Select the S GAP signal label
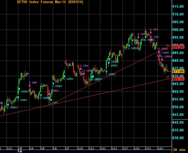This screenshot has height=153, width=188. click(33, 83)
